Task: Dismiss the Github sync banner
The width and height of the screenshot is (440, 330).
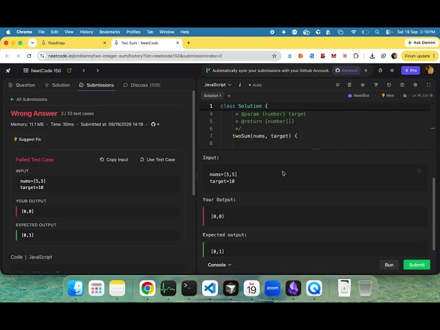Action: 366,70
